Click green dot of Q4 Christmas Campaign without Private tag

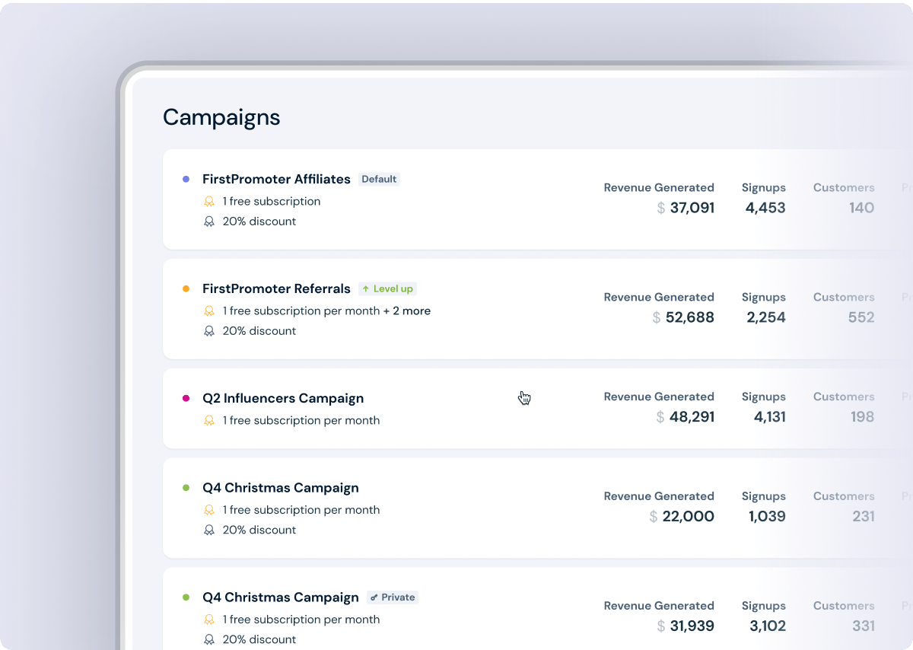(186, 488)
